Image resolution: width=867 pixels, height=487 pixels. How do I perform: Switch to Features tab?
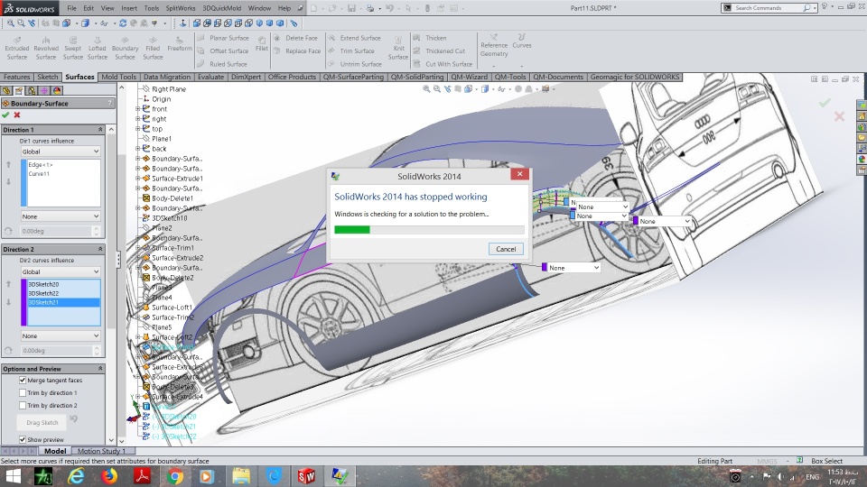click(x=16, y=77)
